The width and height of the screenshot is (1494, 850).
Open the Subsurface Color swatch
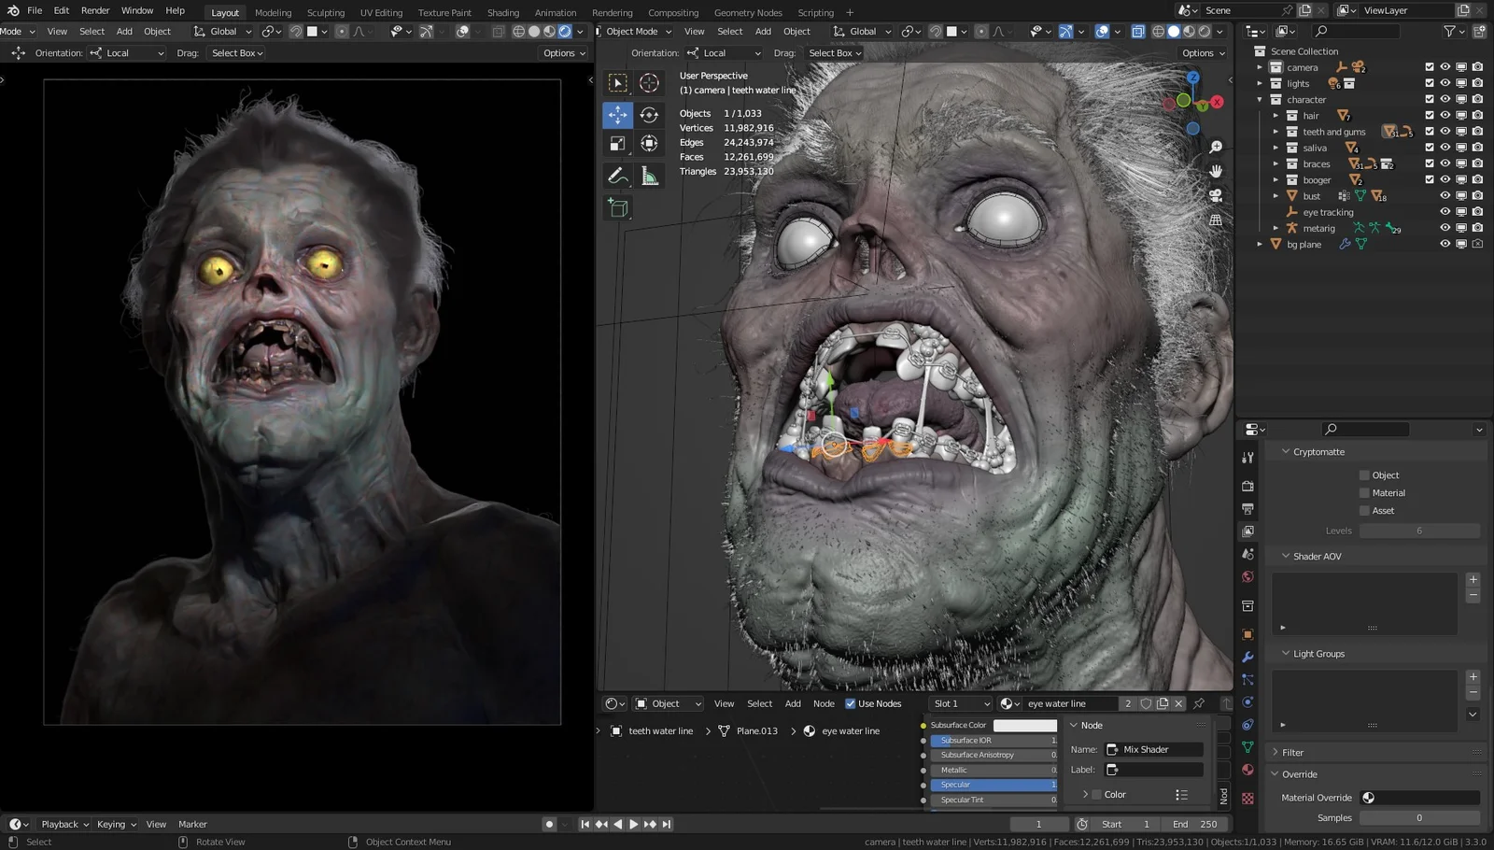[1024, 724]
